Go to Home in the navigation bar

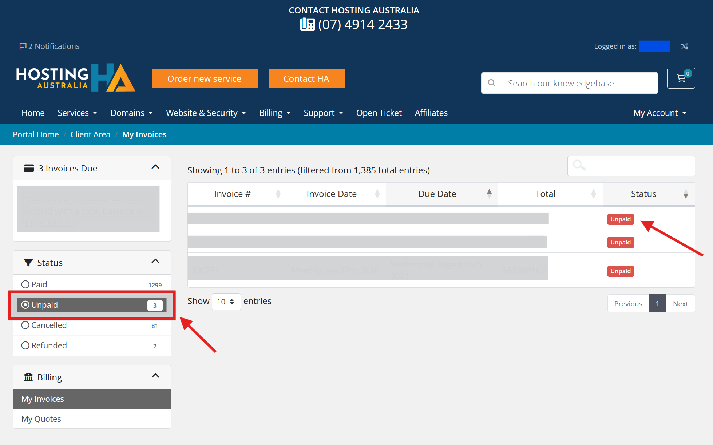coord(33,113)
